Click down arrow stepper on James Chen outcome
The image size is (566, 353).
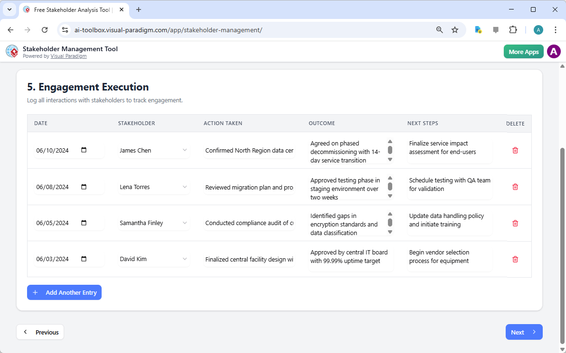(390, 160)
